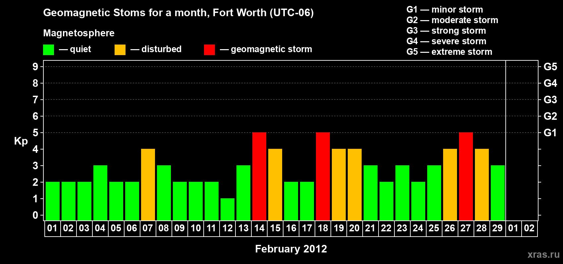This screenshot has width=563, height=264.
Task: Click the Kp value 9 axis tick
Action: pos(35,67)
